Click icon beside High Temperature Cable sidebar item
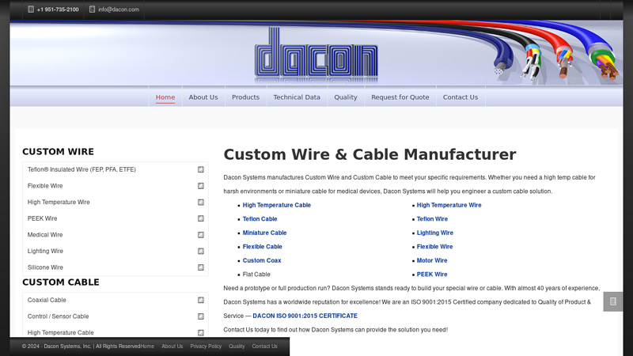This screenshot has height=356, width=633. tap(201, 332)
